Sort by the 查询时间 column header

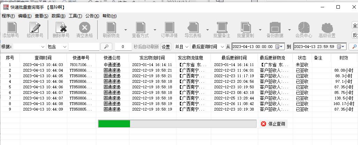tap(43, 58)
